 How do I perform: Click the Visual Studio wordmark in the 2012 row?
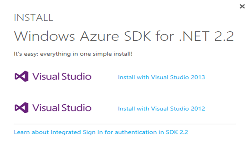(x=62, y=108)
